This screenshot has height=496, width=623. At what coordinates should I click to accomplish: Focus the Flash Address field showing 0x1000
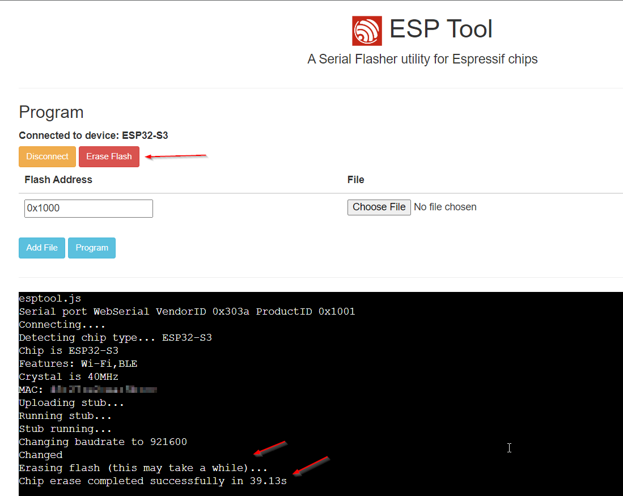pyautogui.click(x=88, y=208)
